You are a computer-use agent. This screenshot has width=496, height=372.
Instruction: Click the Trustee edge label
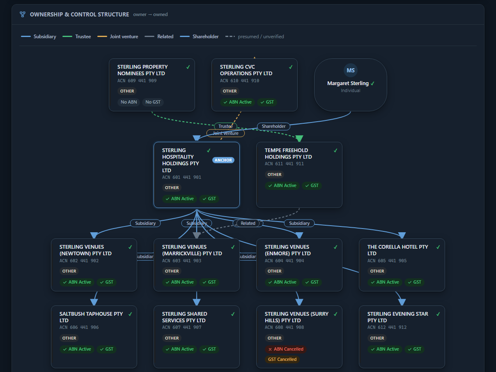(225, 127)
